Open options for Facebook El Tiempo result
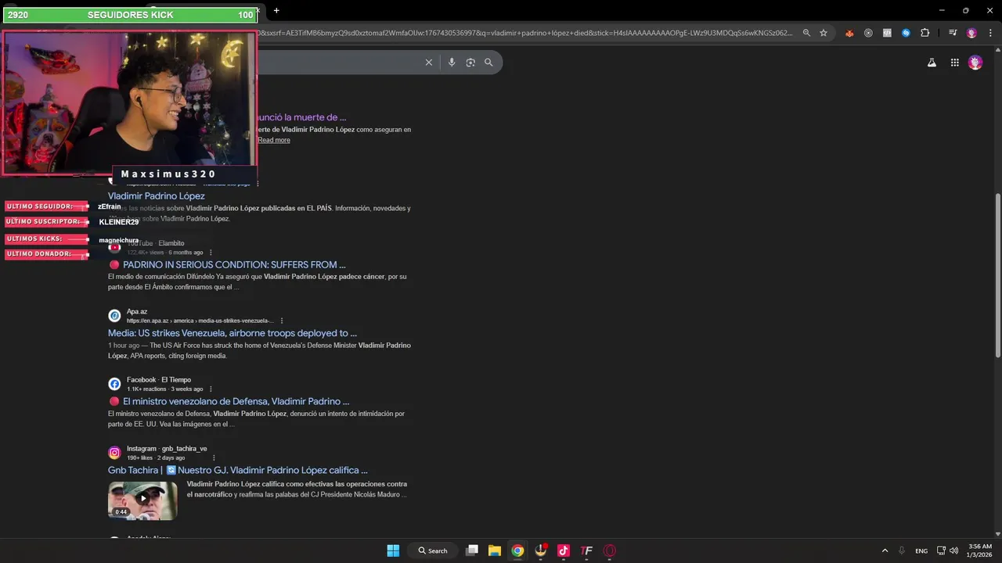This screenshot has width=1002, height=563. [211, 389]
